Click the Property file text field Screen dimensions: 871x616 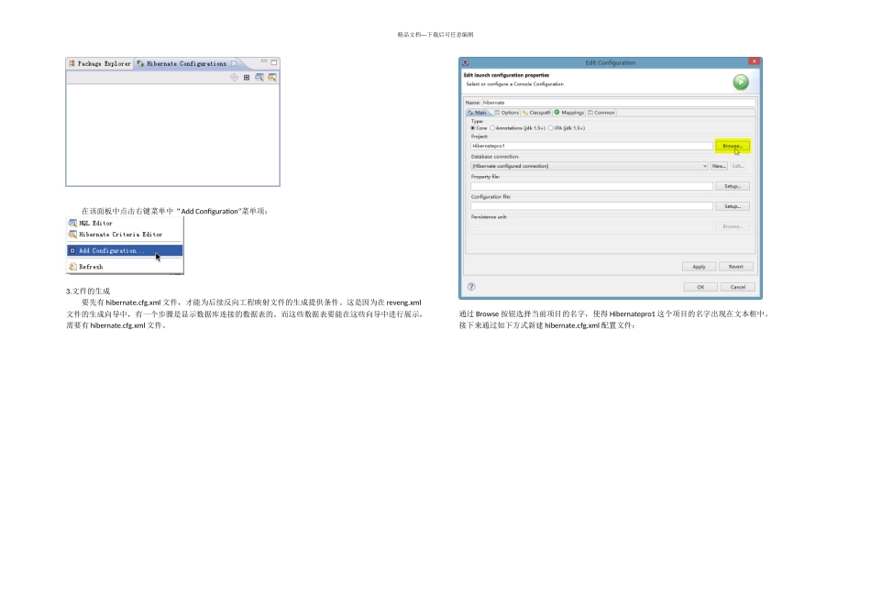(x=591, y=186)
